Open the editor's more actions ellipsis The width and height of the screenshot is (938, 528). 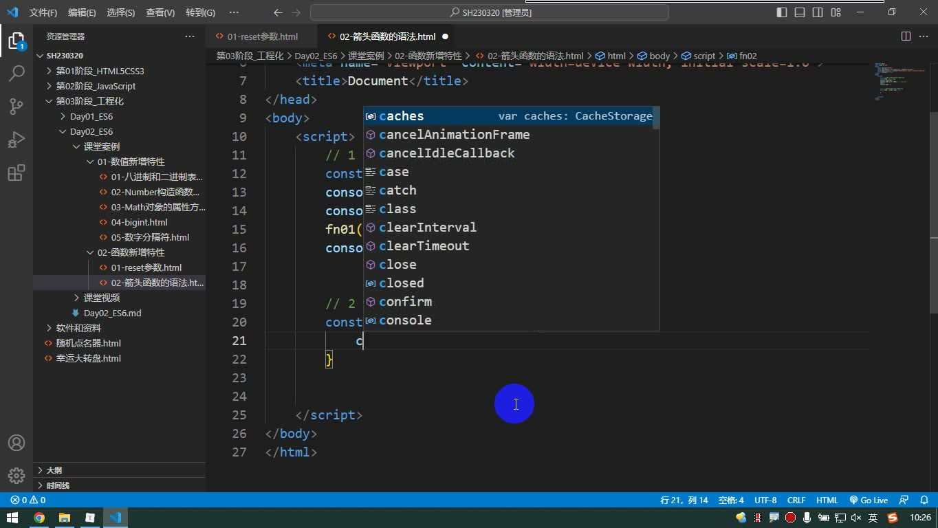point(924,36)
